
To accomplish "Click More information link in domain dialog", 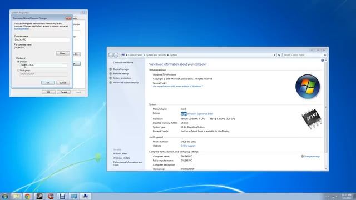I will pos(22,29).
